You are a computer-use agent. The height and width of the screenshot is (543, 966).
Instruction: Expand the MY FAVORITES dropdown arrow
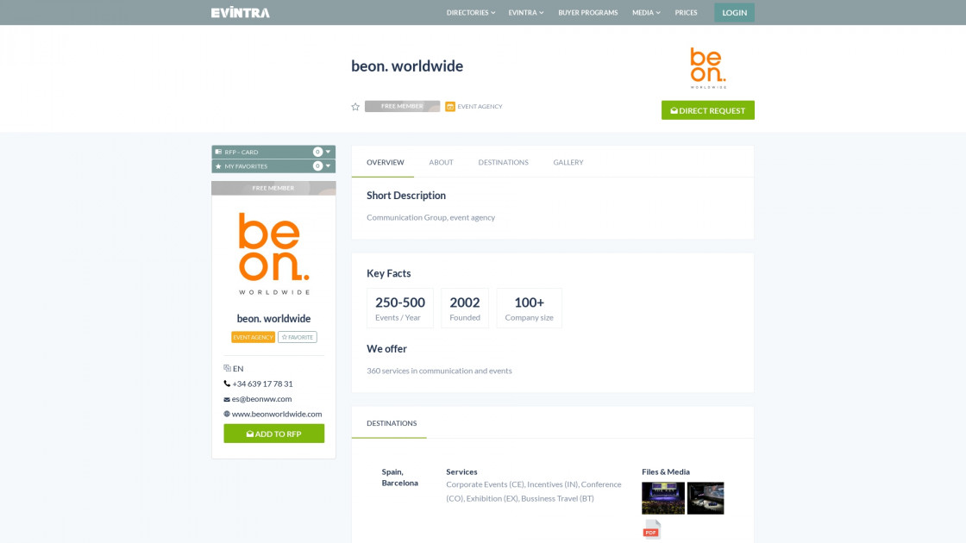coord(328,165)
